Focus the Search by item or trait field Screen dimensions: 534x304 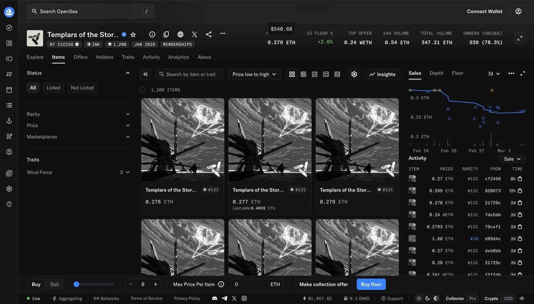tap(190, 74)
